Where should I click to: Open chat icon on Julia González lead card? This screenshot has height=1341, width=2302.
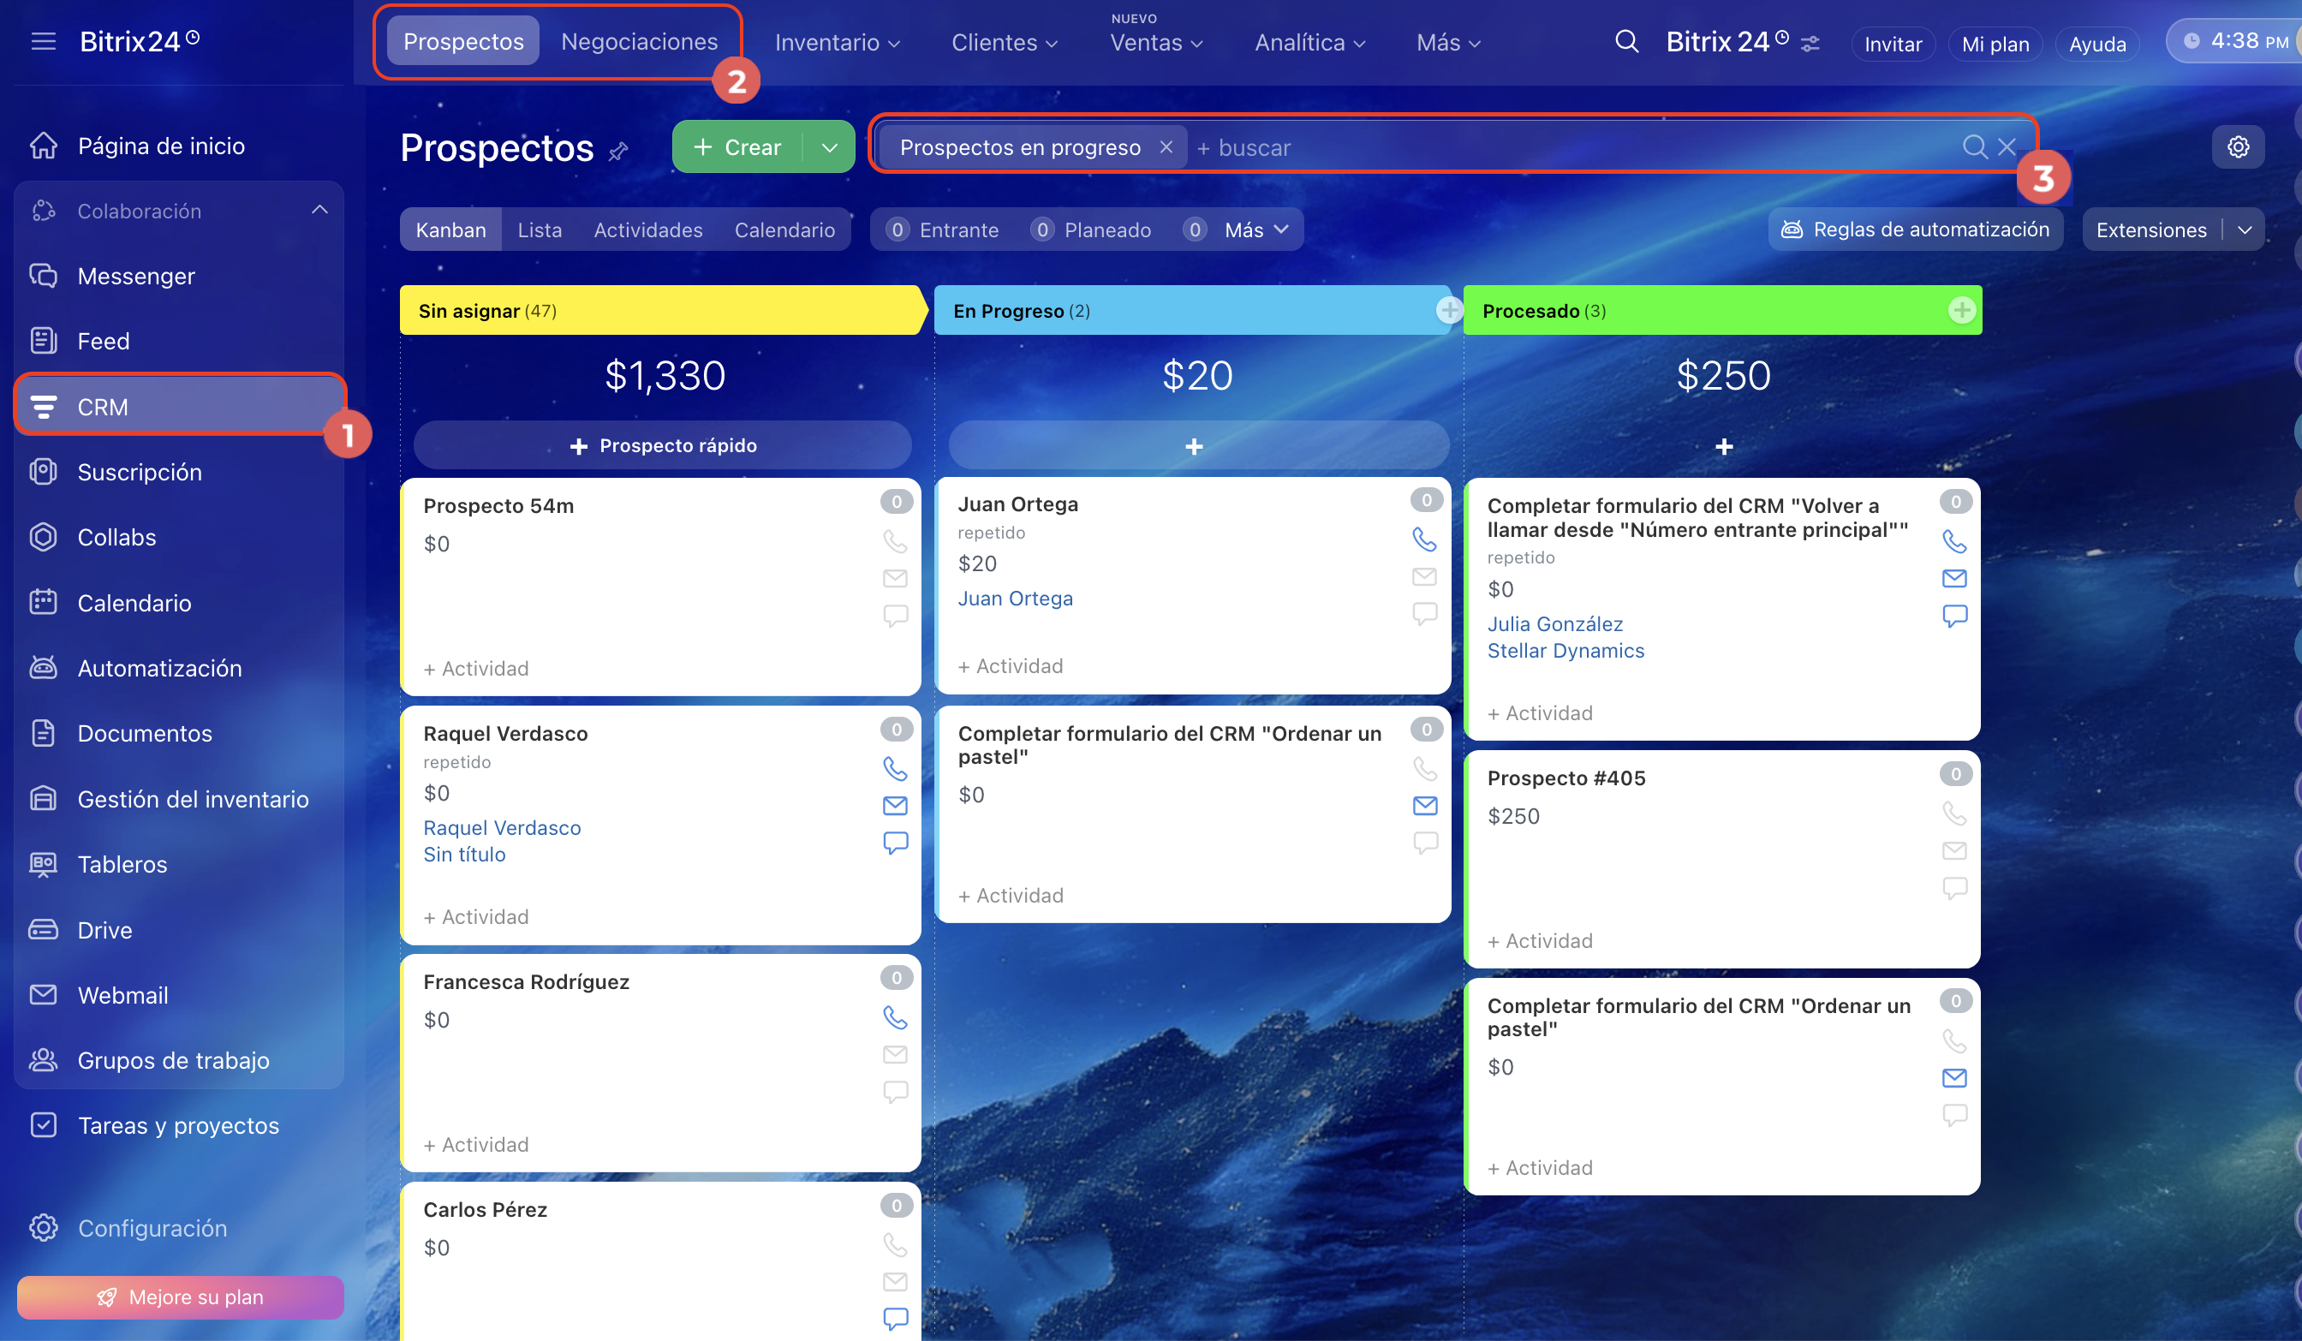point(1954,616)
